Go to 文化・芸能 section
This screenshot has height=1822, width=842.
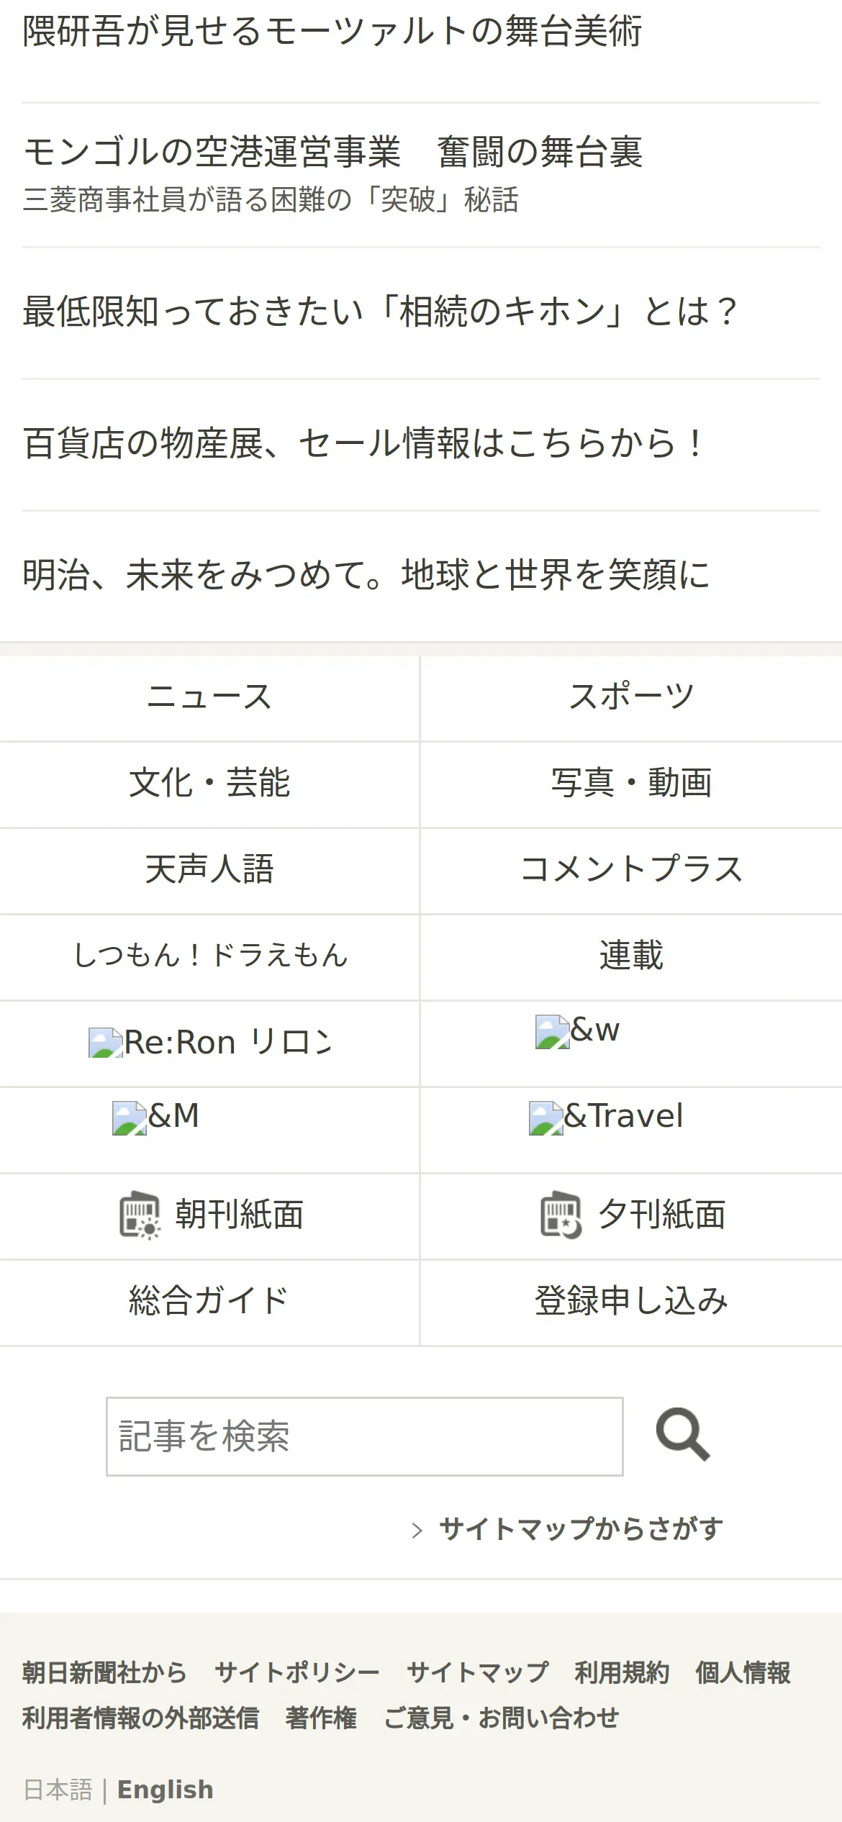[x=209, y=784]
